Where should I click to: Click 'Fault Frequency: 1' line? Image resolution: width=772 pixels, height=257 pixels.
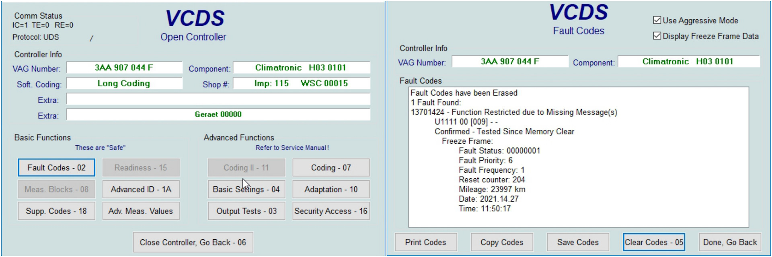492,170
